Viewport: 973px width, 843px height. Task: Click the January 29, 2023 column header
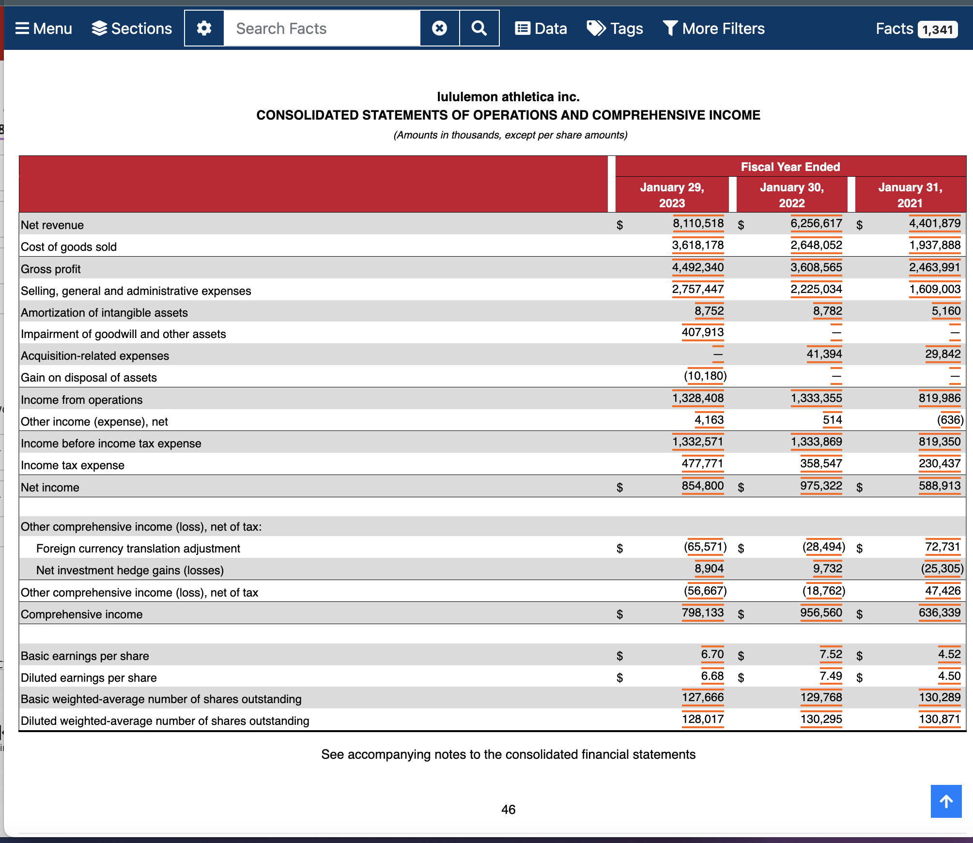point(672,195)
